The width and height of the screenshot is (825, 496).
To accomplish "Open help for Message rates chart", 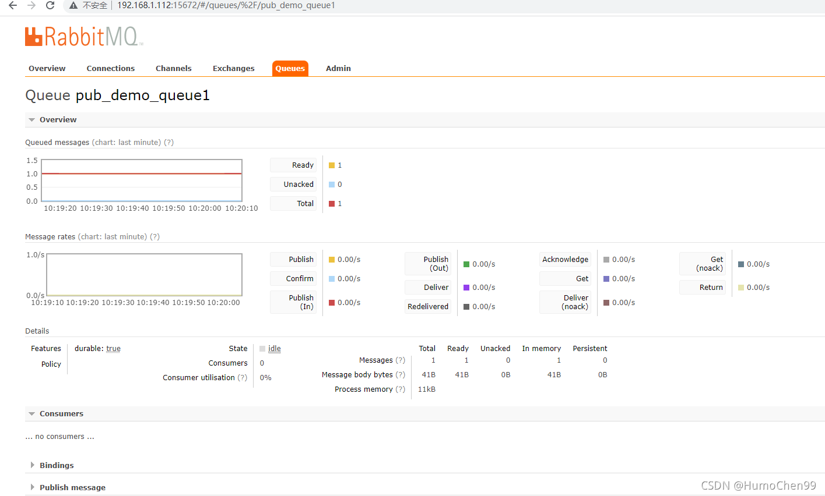I will coord(155,236).
